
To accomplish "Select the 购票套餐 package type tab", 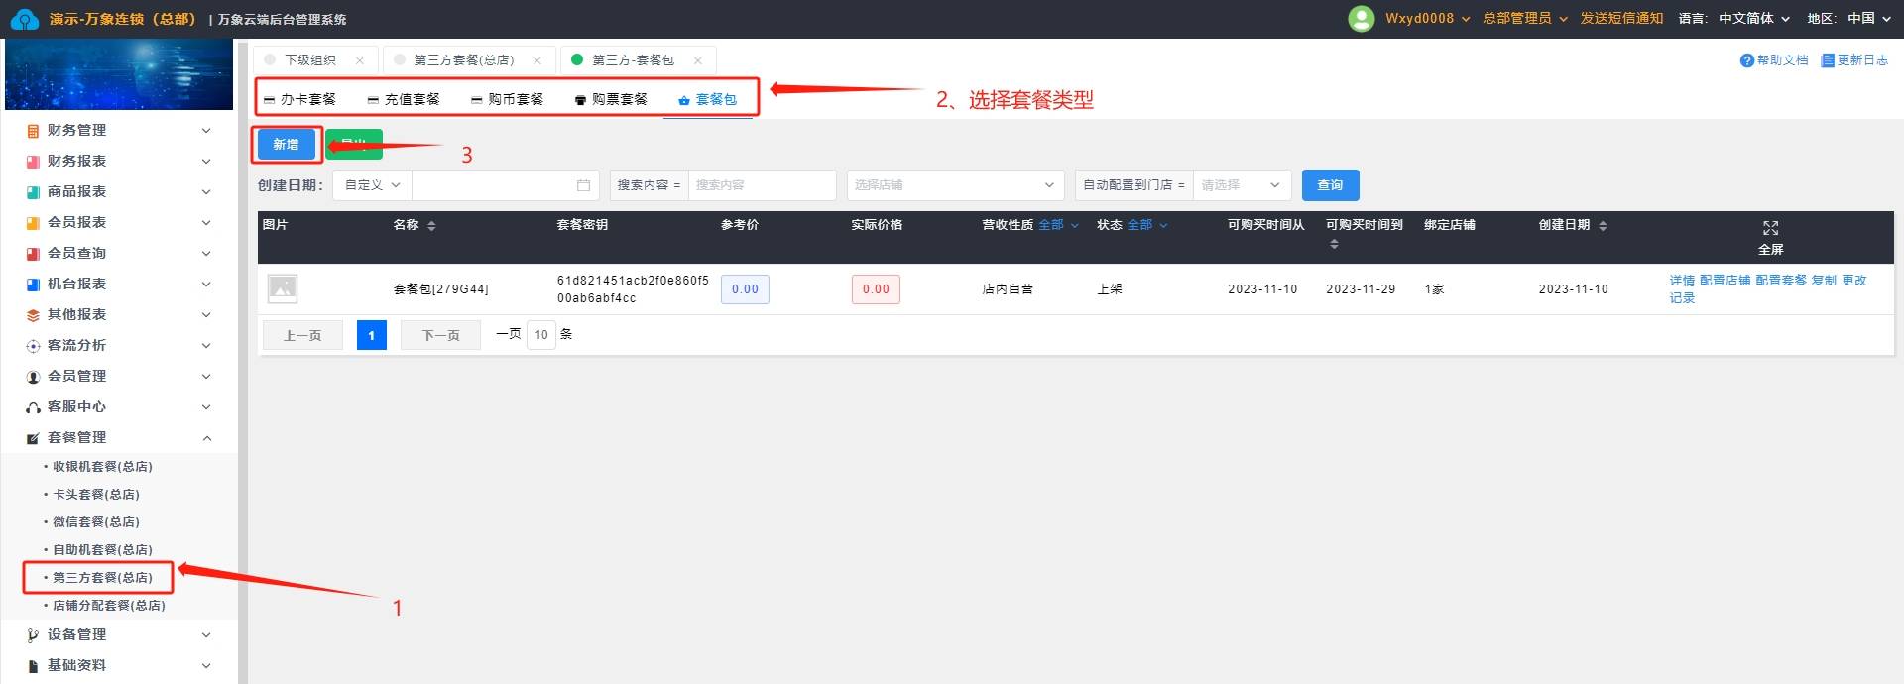I will (x=611, y=99).
